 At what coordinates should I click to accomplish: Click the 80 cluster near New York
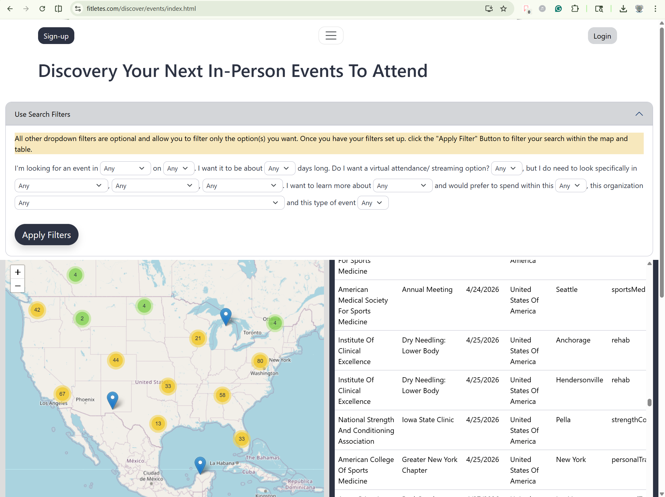tap(260, 361)
